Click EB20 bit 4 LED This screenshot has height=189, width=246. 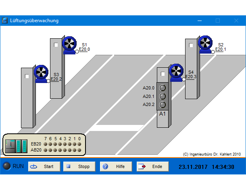tap(60, 144)
